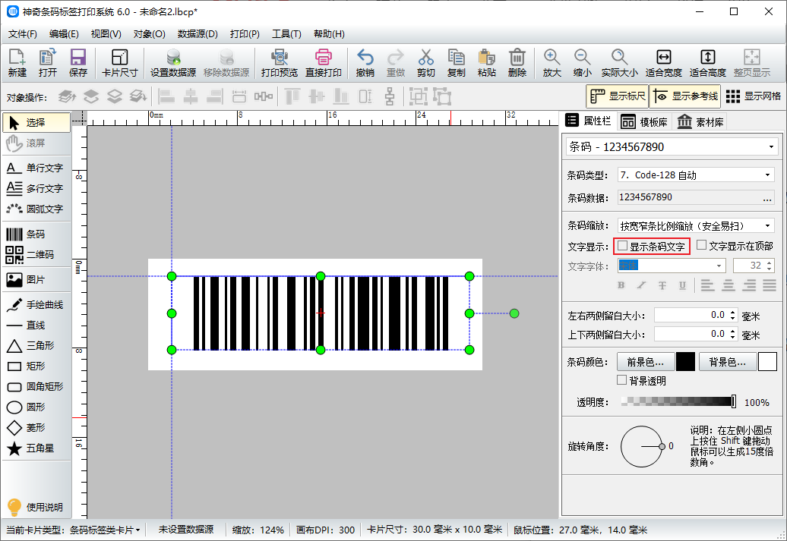The height and width of the screenshot is (541, 787).
Task: Choose the 手绘曲线 freehand curve tool
Action: pyautogui.click(x=36, y=305)
